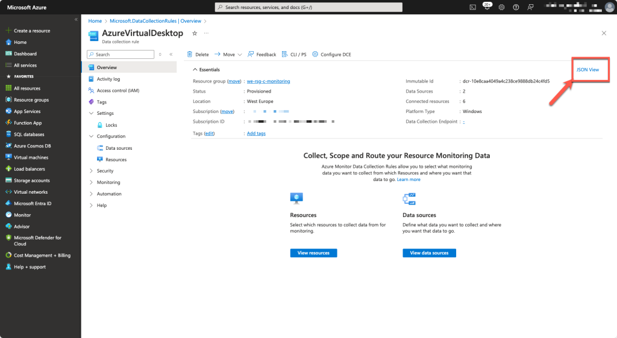617x338 pixels.
Task: Open portal settings gear
Action: pos(501,7)
